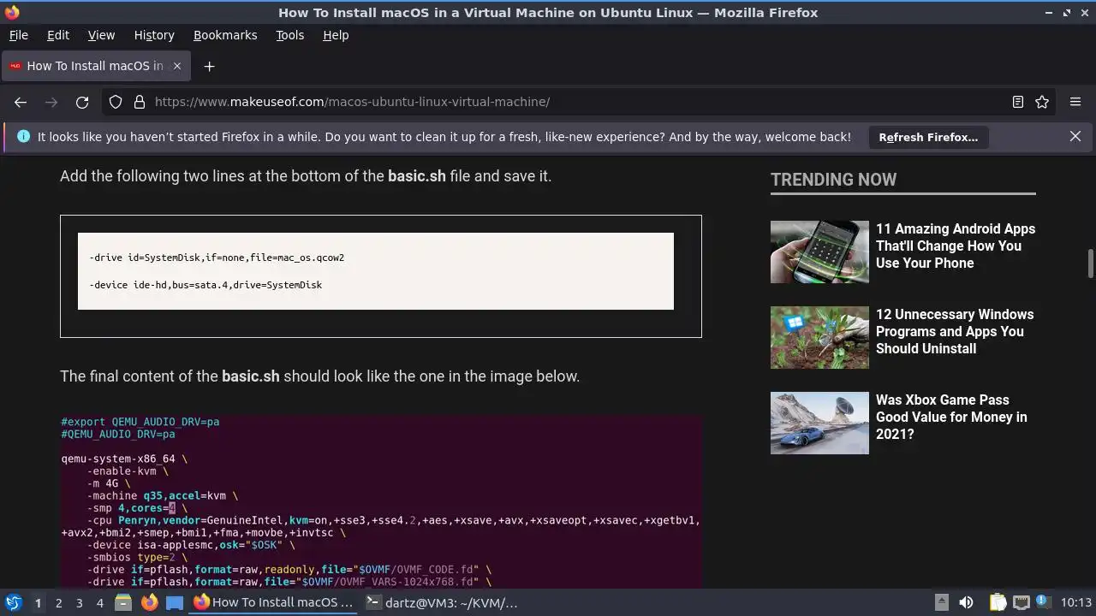Image resolution: width=1096 pixels, height=616 pixels.
Task: Show site security padlock information
Action: pyautogui.click(x=140, y=102)
